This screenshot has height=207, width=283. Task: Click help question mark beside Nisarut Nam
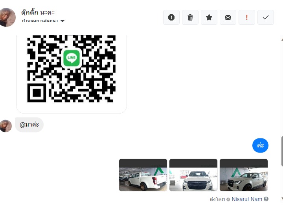266,199
